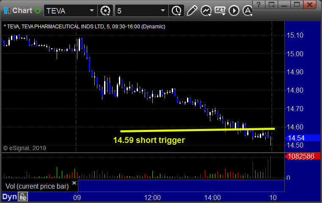Minimize the chart window
This screenshot has width=322, height=203.
[284, 5]
